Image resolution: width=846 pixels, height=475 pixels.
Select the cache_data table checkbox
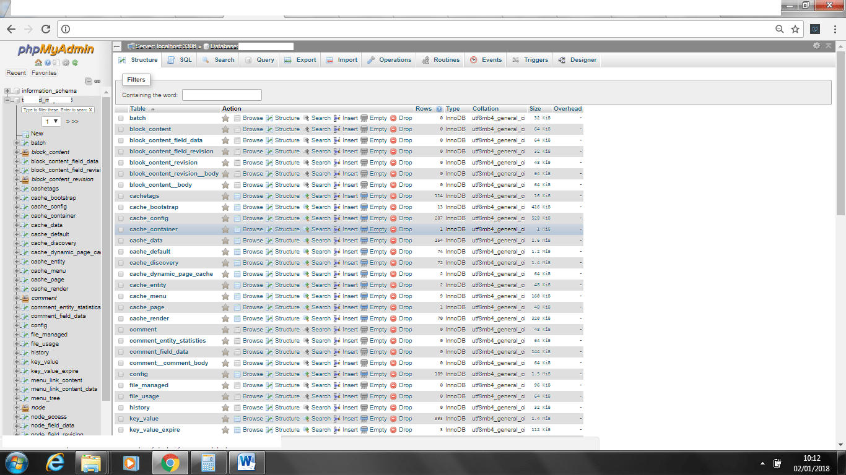121,241
